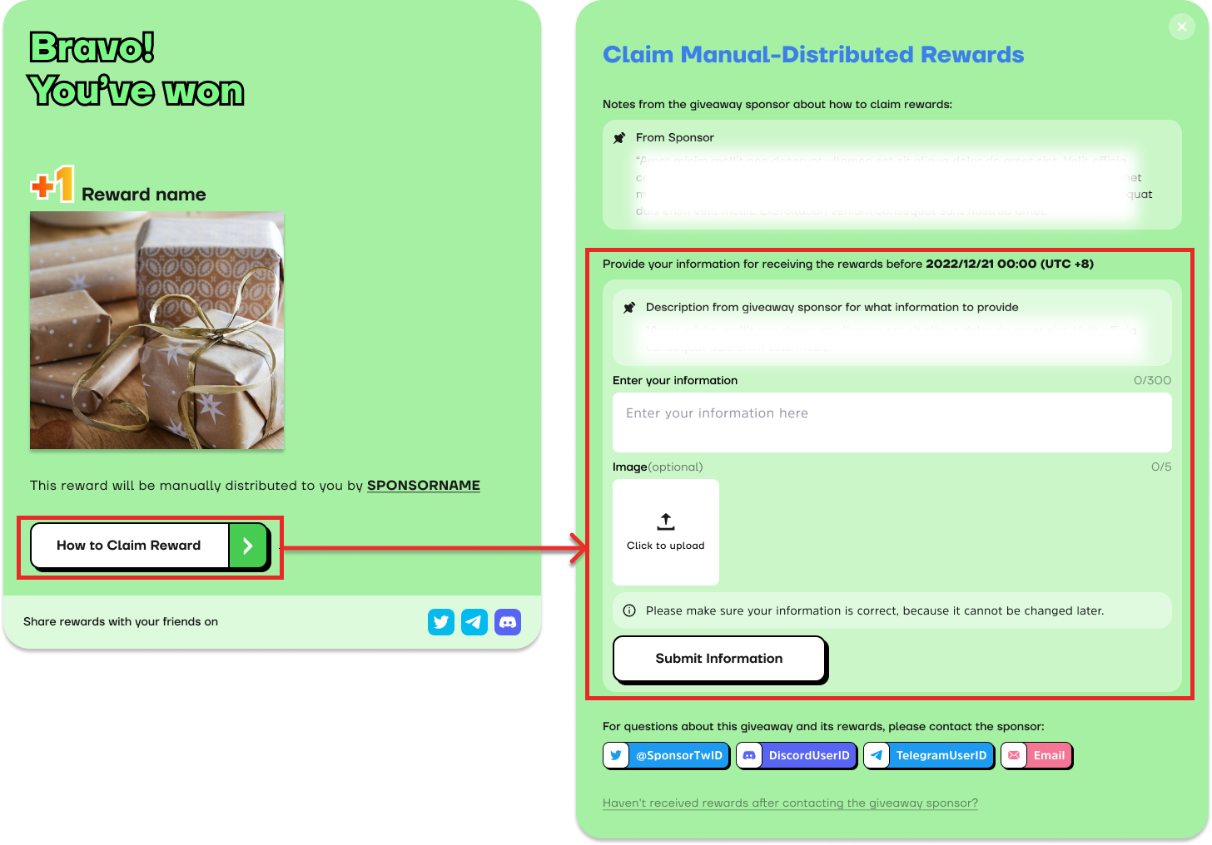Image resolution: width=1212 pixels, height=845 pixels.
Task: Contact sponsor via TelegramUserID
Action: click(x=929, y=756)
